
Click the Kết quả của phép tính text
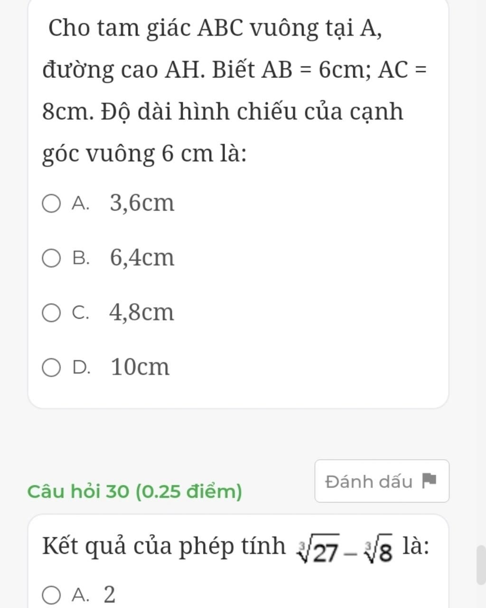[x=164, y=546]
